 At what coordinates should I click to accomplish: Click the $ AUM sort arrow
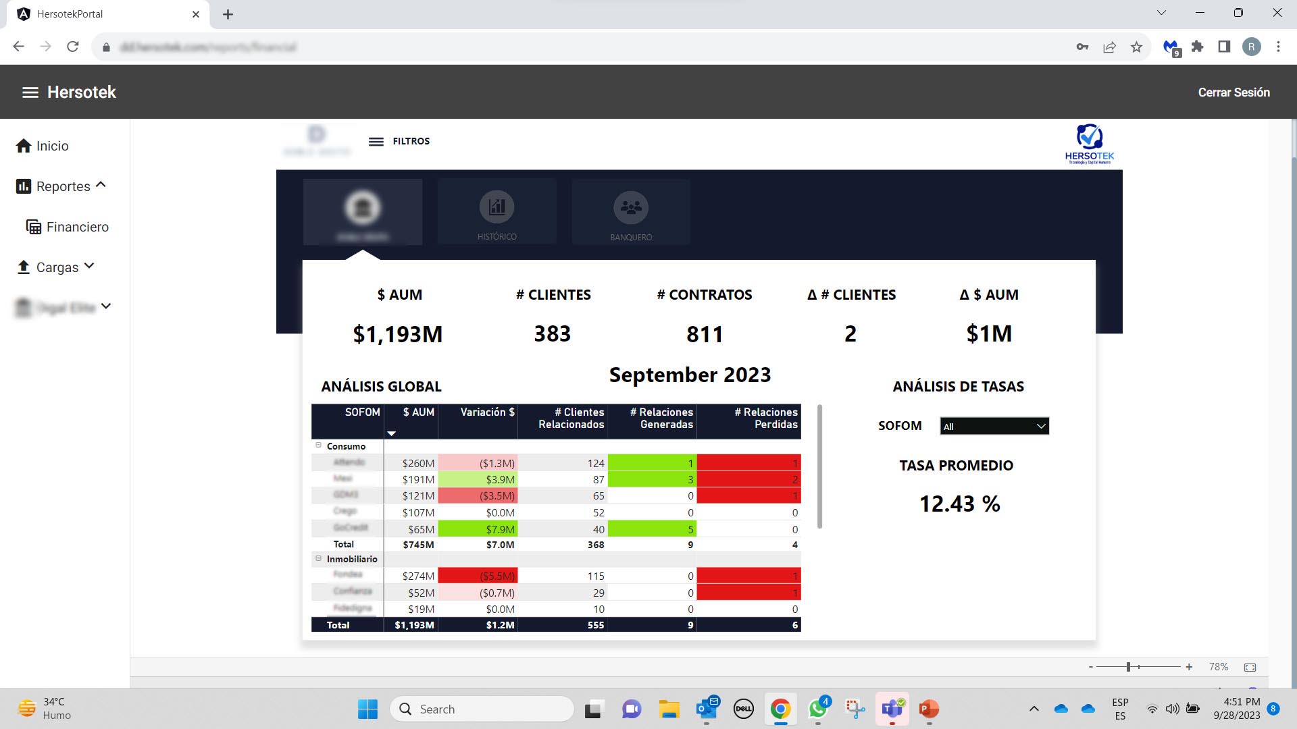click(391, 433)
